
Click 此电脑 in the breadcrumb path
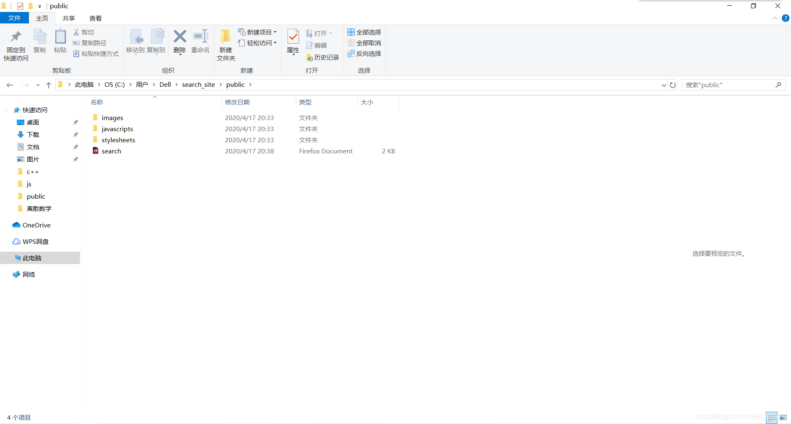(84, 85)
